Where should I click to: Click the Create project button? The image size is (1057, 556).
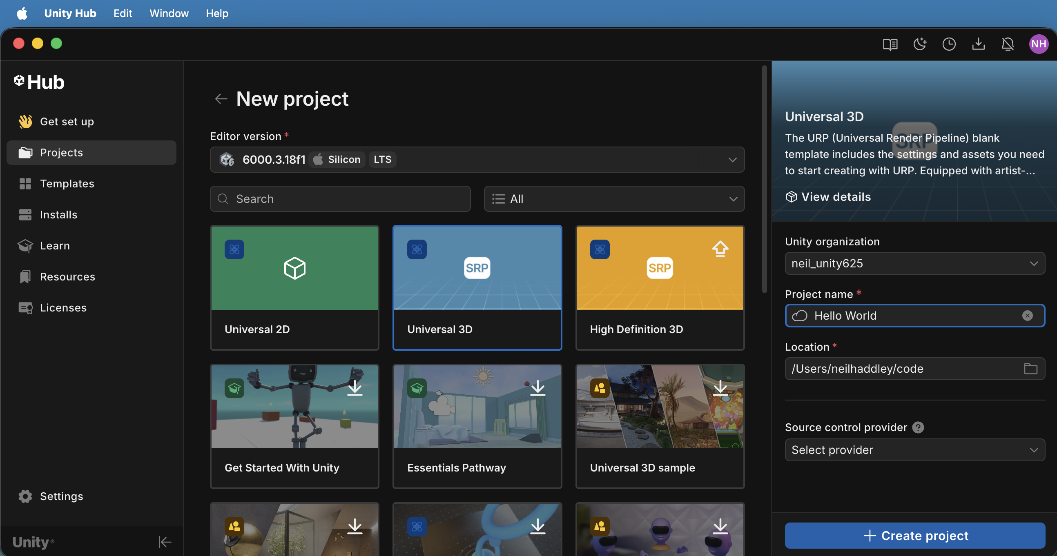tap(914, 536)
